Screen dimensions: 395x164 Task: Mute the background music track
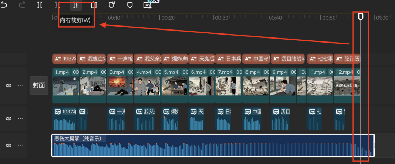pyautogui.click(x=8, y=145)
